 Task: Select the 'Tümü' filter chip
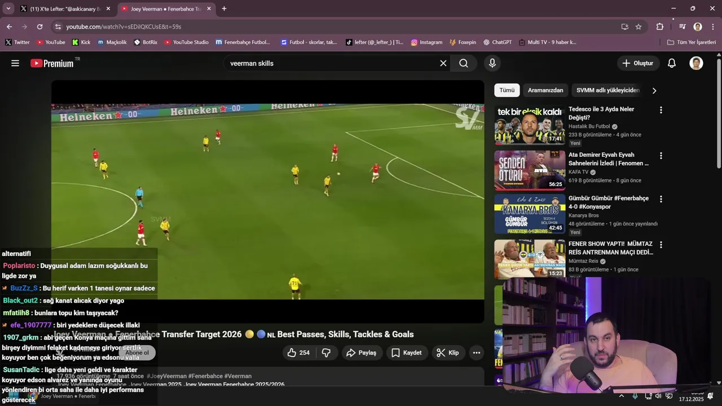[x=507, y=90]
